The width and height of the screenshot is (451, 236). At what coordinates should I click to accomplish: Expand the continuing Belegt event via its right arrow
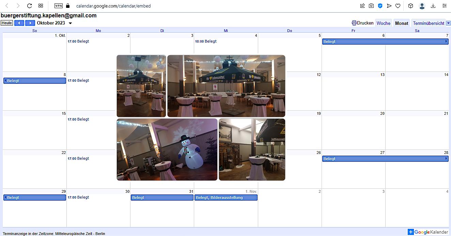(448, 41)
